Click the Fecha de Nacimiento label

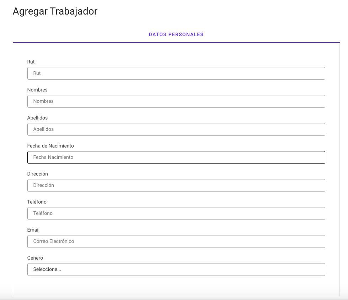click(x=50, y=146)
